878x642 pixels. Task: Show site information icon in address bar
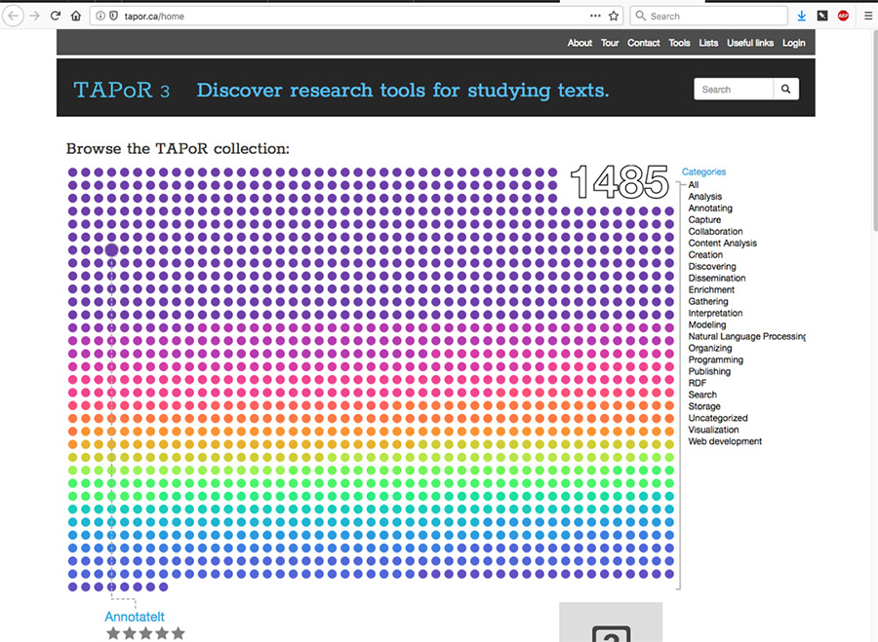(x=100, y=17)
